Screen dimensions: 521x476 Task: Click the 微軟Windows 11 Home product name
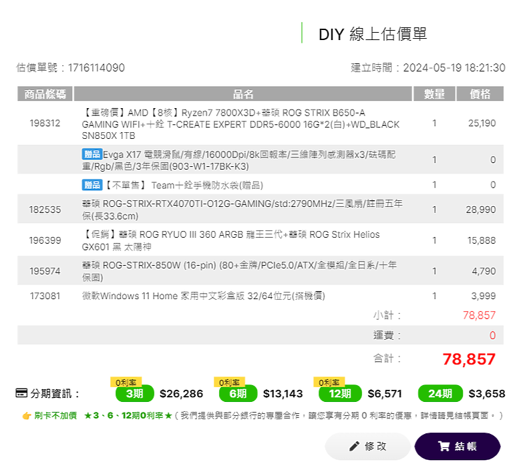pyautogui.click(x=203, y=296)
